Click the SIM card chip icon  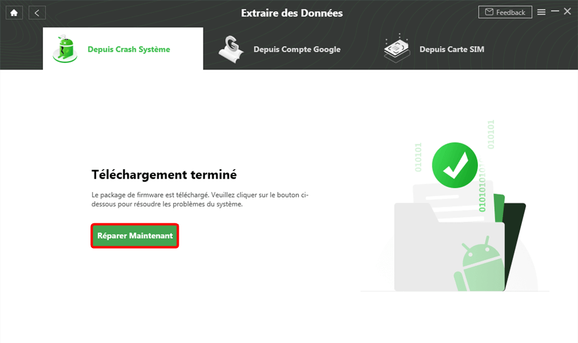pyautogui.click(x=397, y=50)
